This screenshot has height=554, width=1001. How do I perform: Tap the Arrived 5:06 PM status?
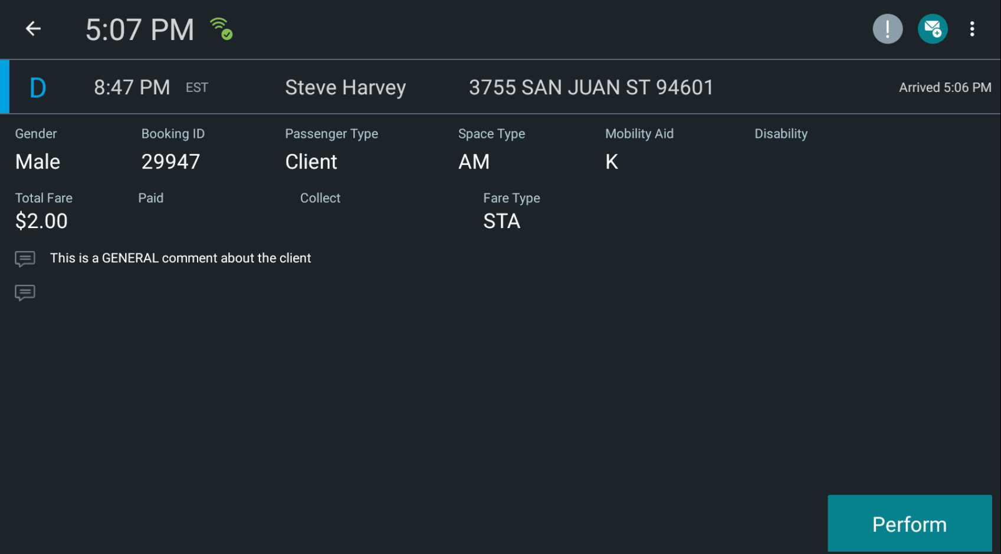(x=944, y=87)
